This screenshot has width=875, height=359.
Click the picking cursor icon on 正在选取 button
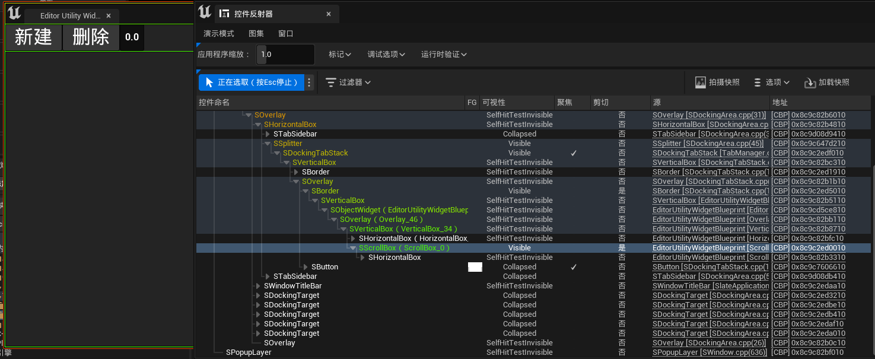click(208, 82)
